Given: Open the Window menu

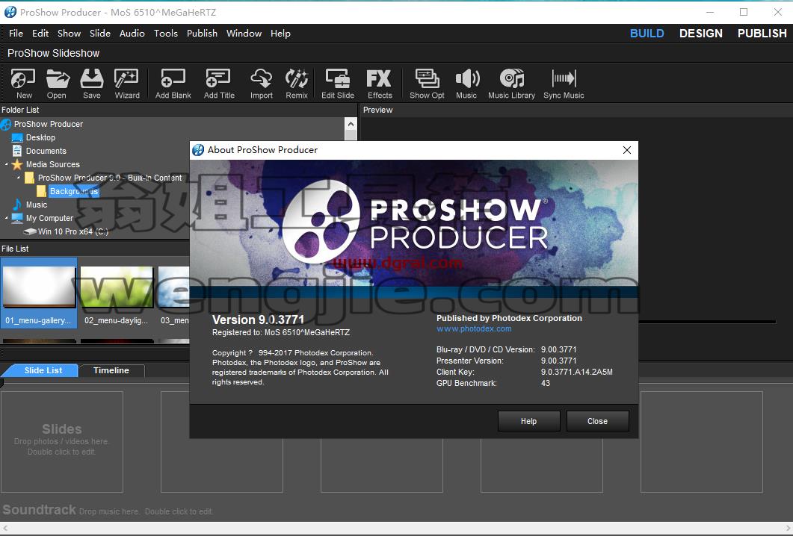Looking at the screenshot, I should pos(244,34).
